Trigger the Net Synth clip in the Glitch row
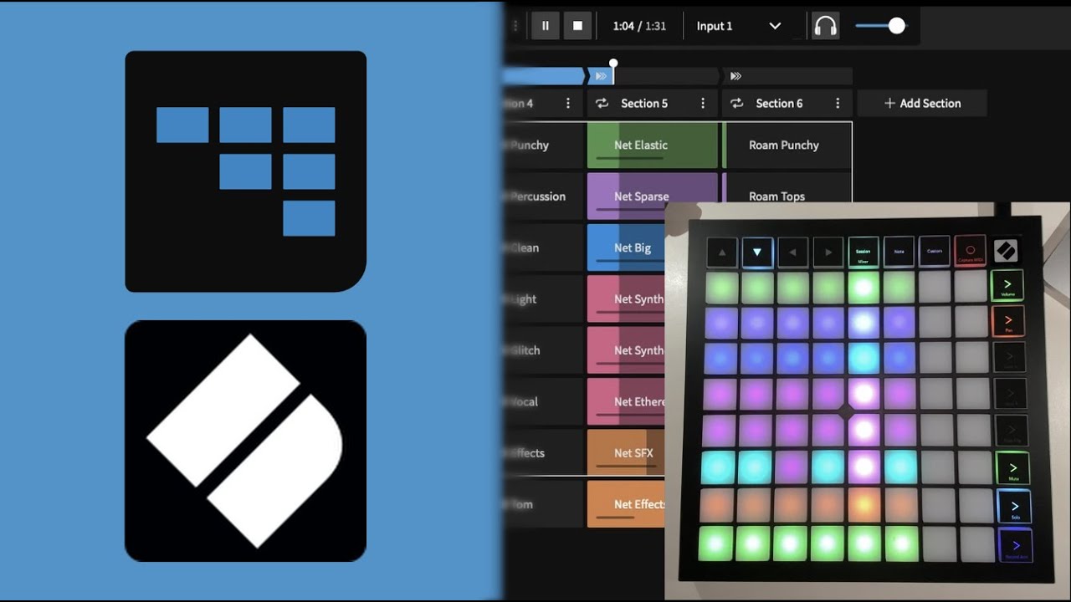The image size is (1071, 602). [626, 350]
